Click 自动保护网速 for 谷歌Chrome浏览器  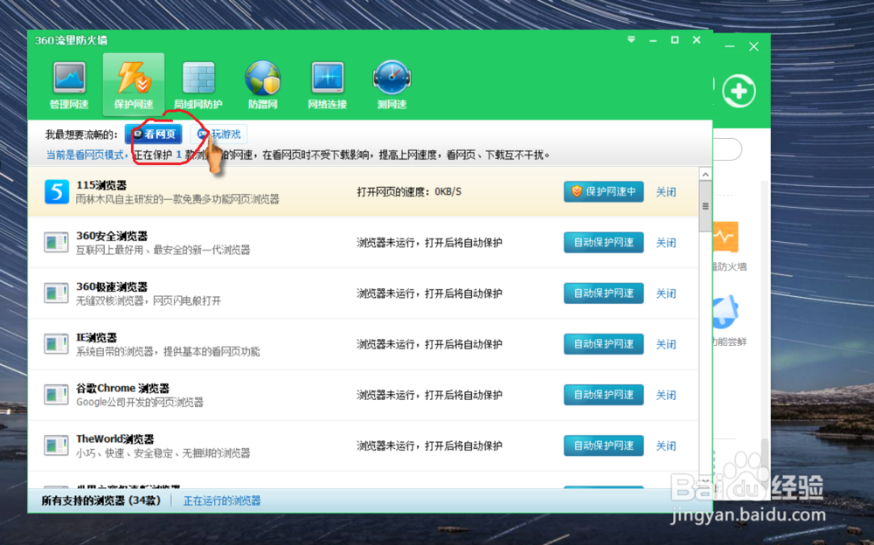[604, 395]
